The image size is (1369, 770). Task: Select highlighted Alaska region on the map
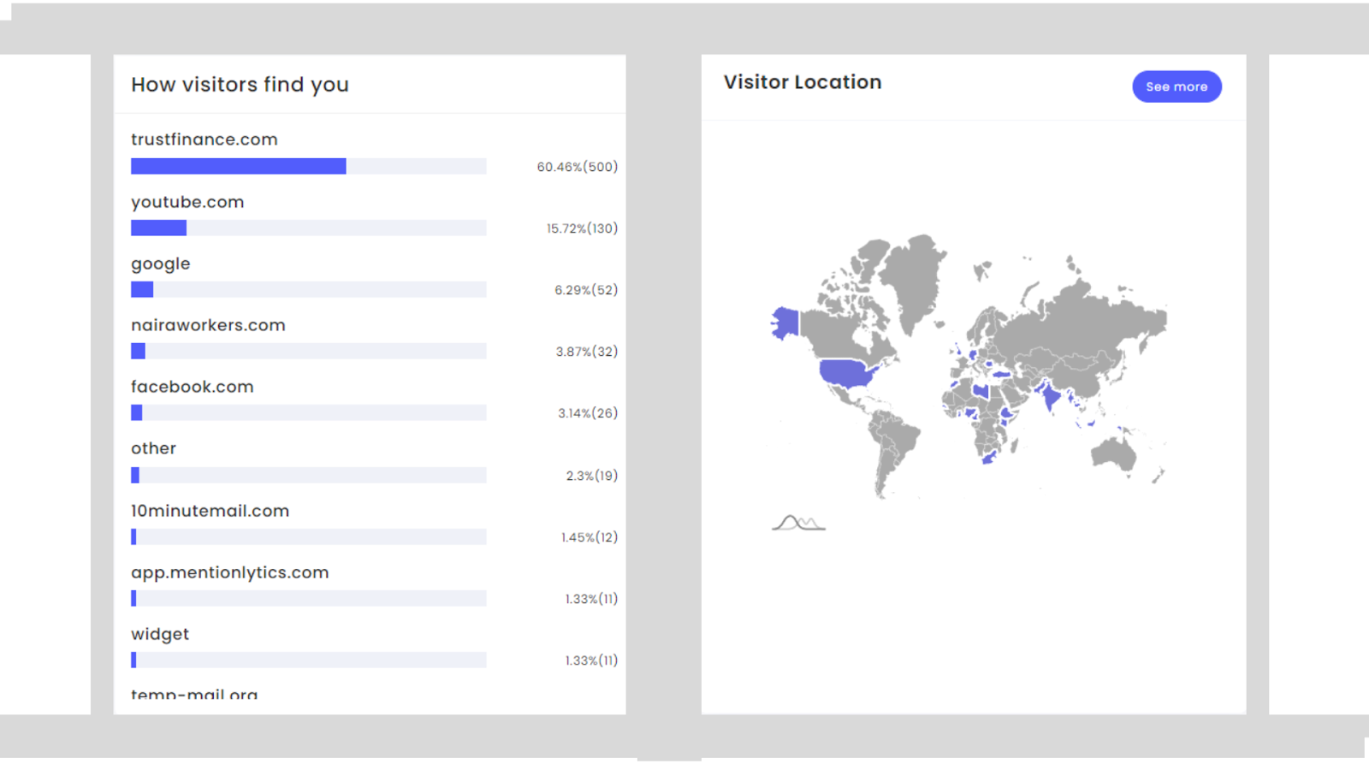coord(785,323)
